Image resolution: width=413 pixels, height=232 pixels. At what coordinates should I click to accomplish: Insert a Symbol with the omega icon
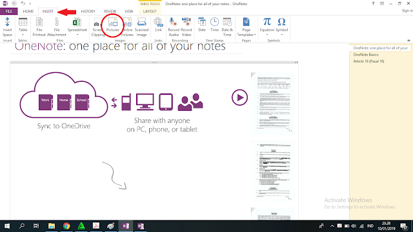pos(281,27)
